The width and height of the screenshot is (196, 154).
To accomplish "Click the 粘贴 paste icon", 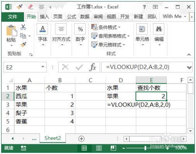I will click(11, 31).
